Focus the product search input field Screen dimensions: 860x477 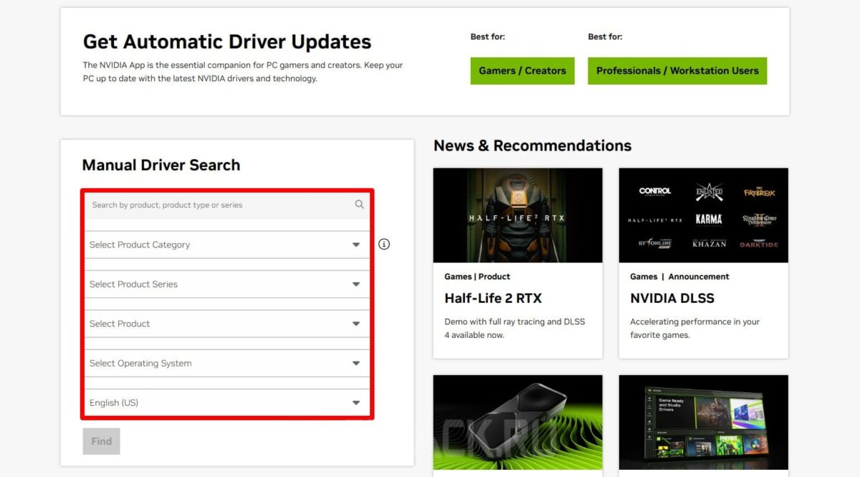point(227,205)
